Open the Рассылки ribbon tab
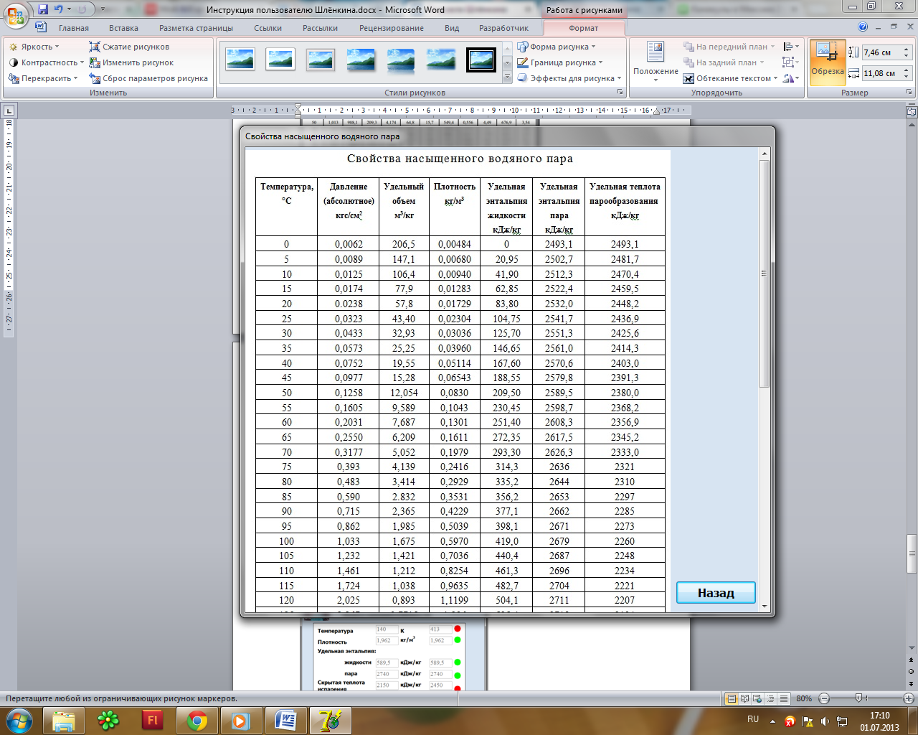The height and width of the screenshot is (735, 918). pyautogui.click(x=320, y=28)
